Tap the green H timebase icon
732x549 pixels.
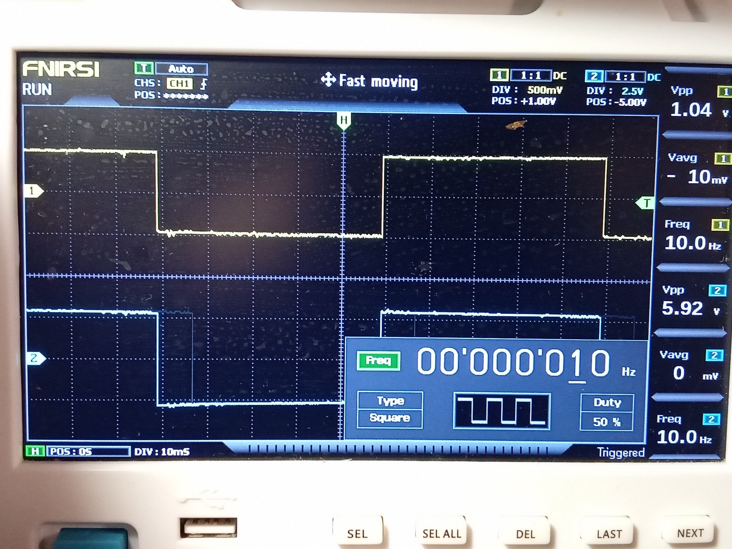point(35,451)
